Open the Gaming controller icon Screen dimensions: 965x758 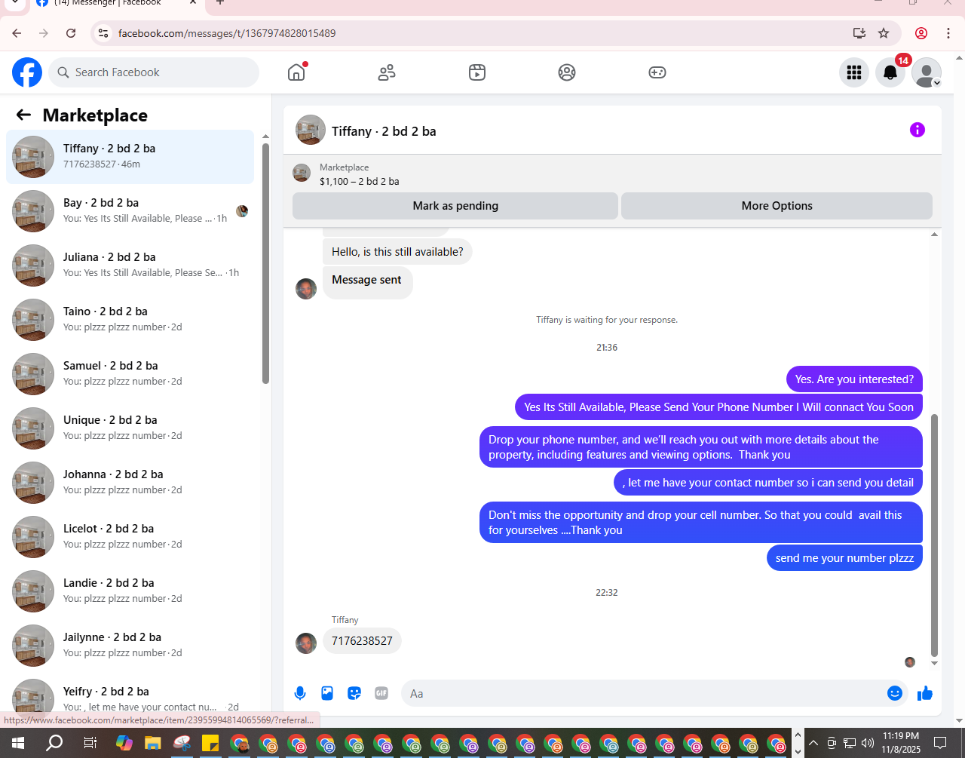pos(657,72)
